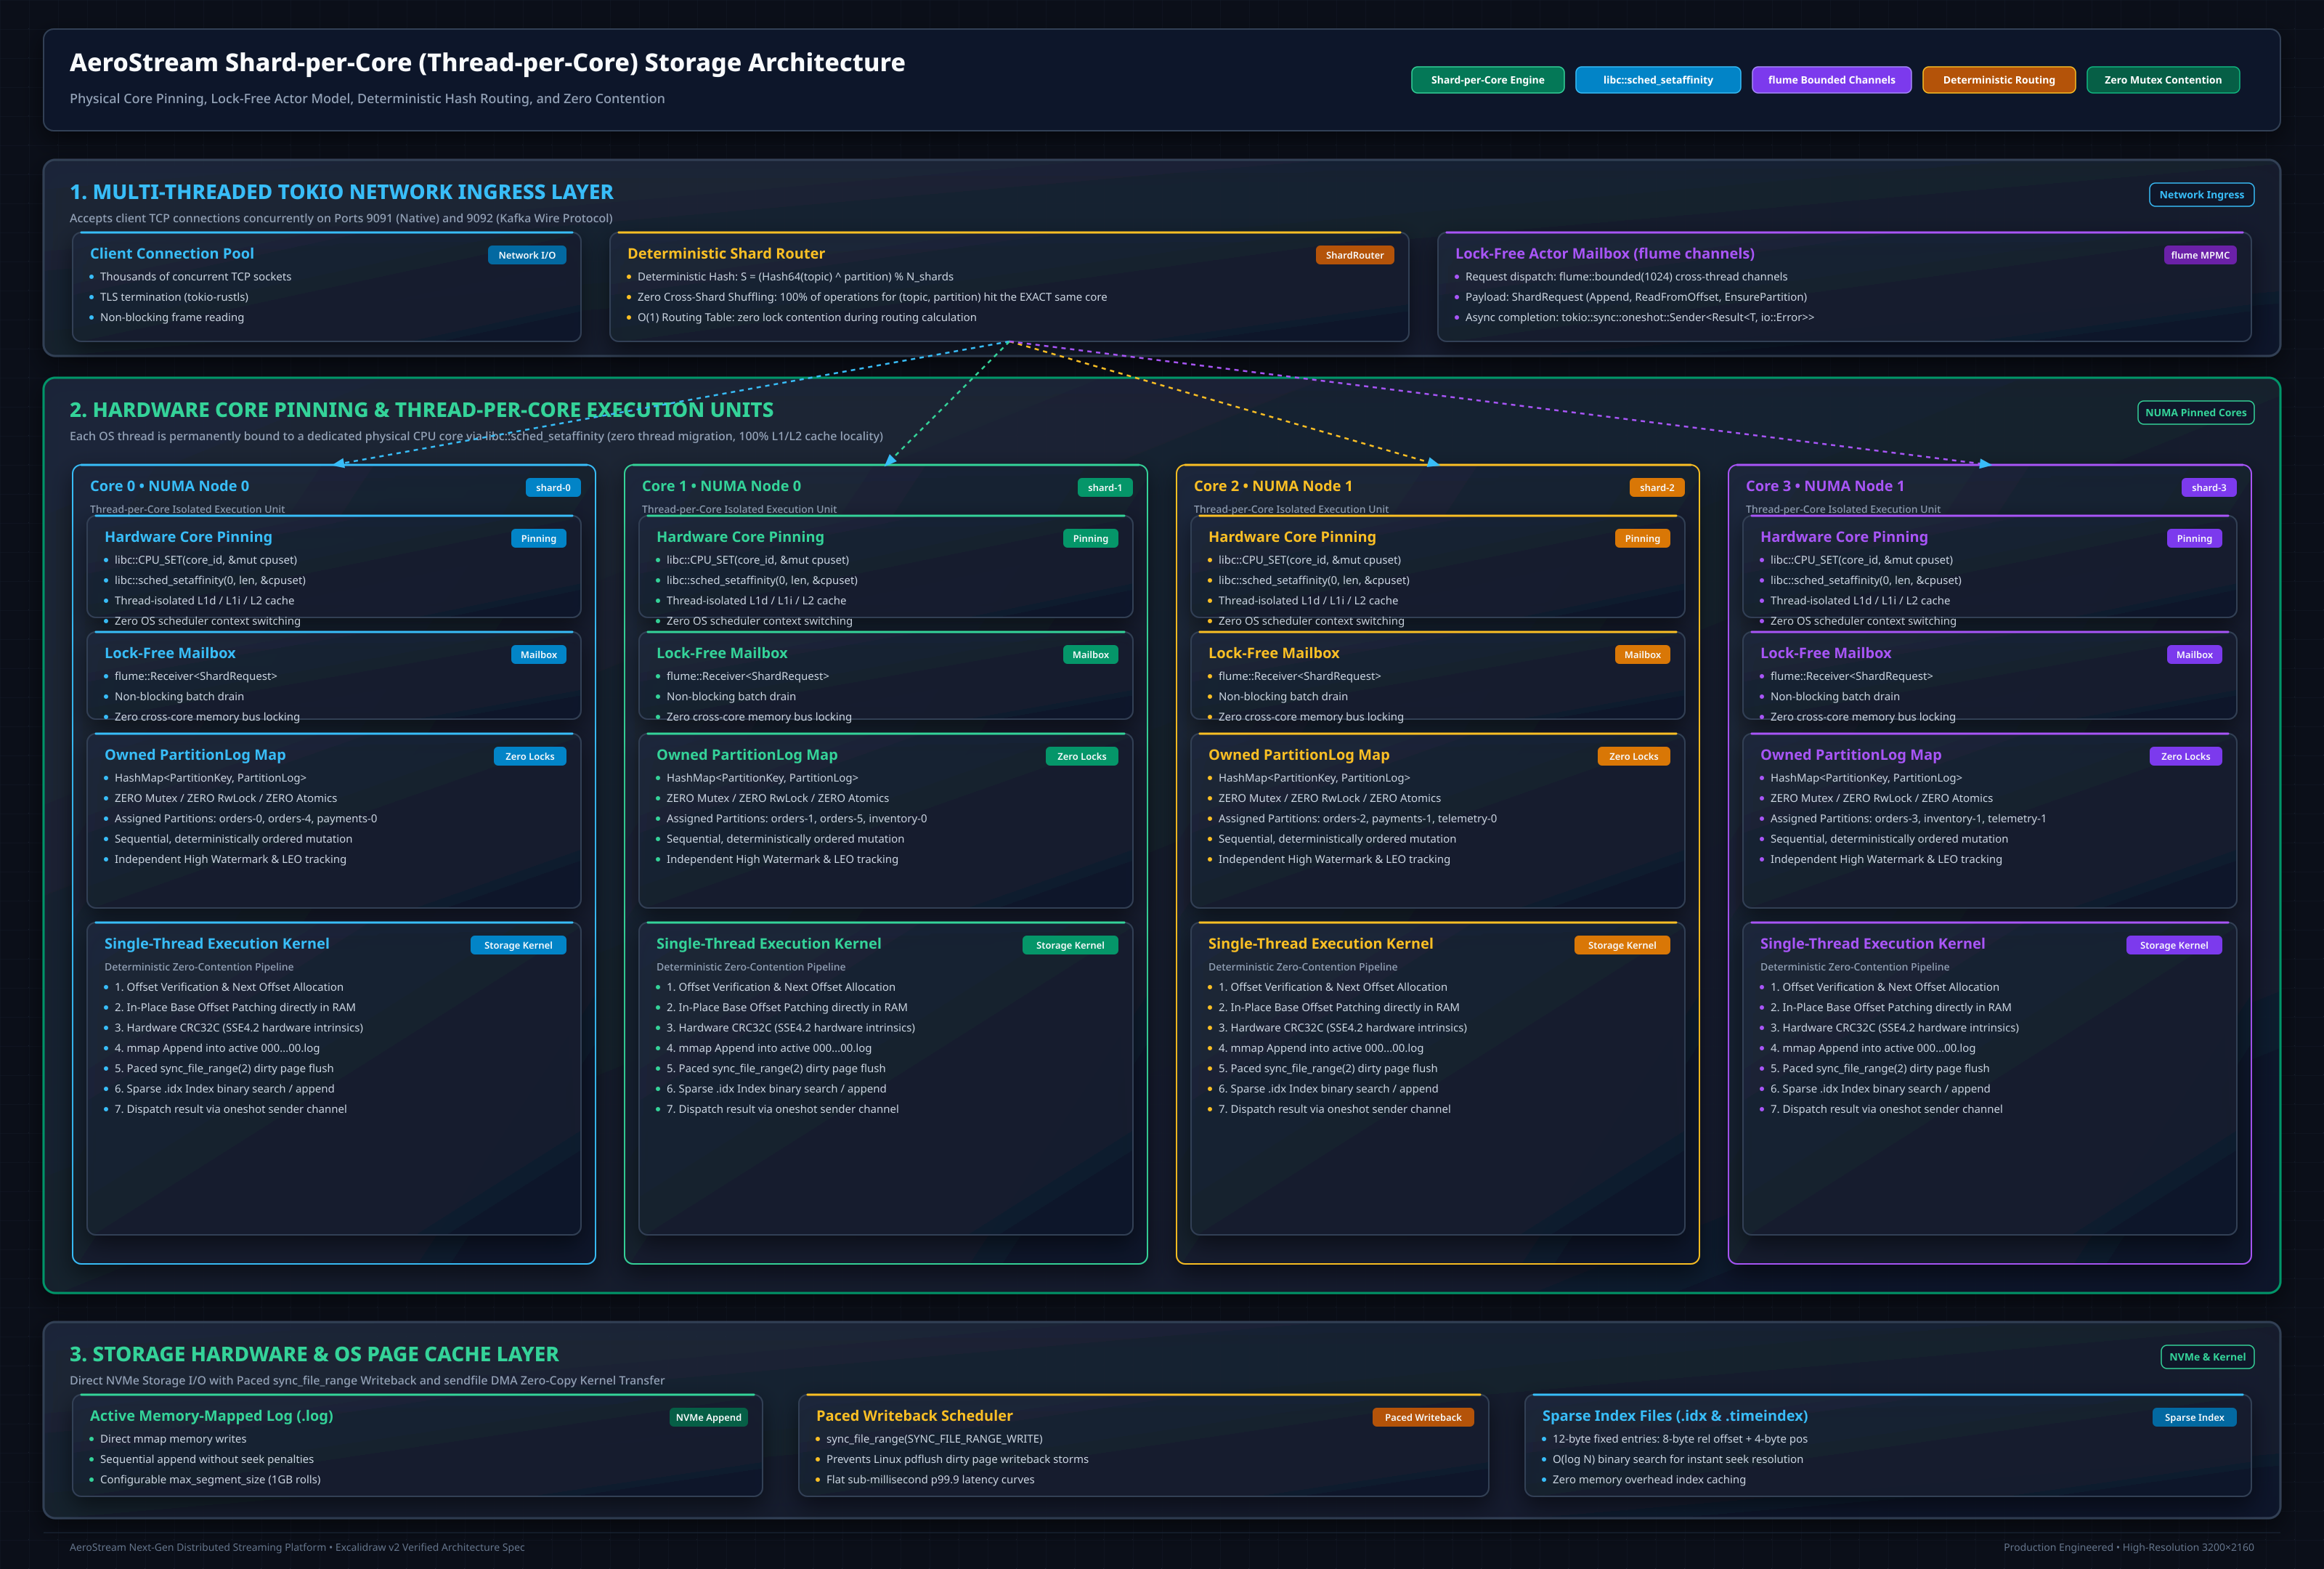Click the Core 2 • NUMA Node 1 title

[1273, 486]
